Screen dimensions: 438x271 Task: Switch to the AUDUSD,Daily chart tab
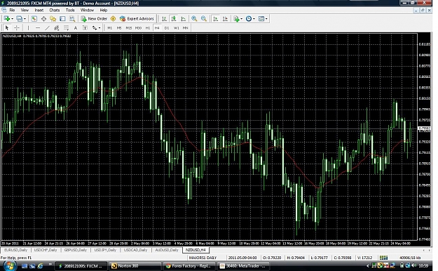tap(167, 250)
